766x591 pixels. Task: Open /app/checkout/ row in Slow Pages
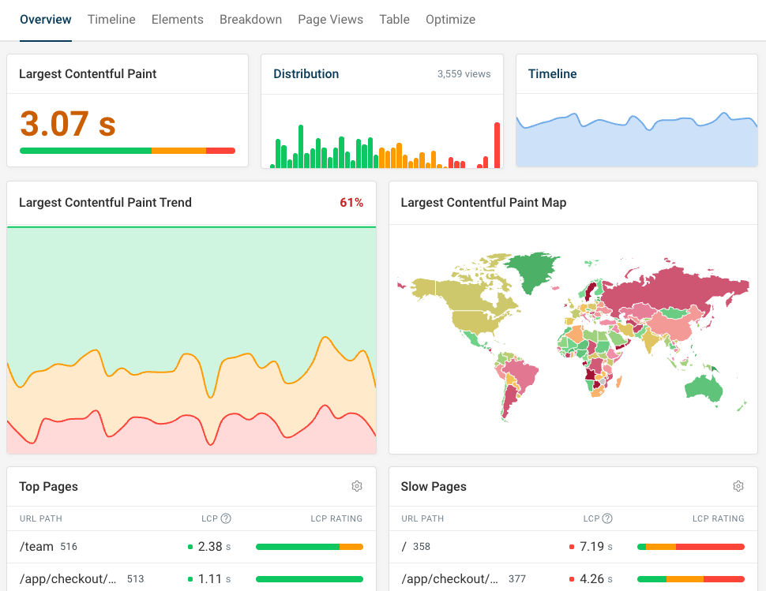(573, 579)
